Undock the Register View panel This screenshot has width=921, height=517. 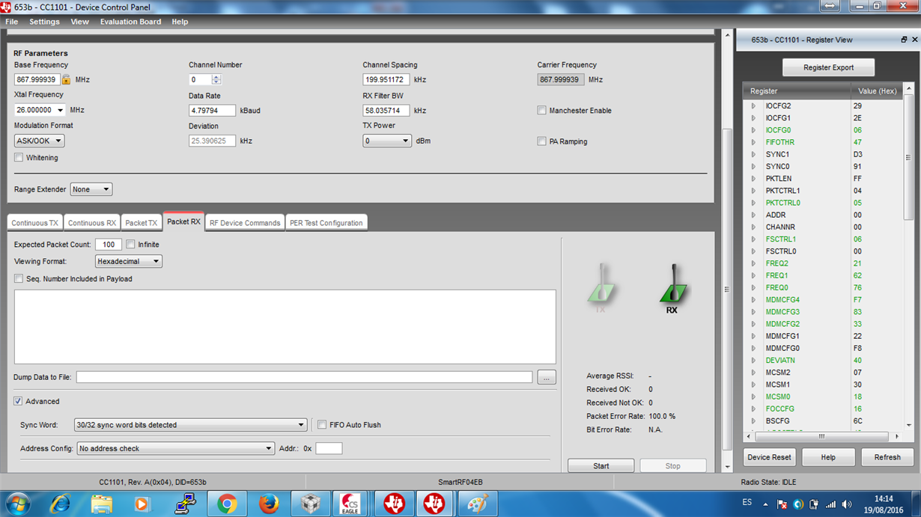point(904,40)
